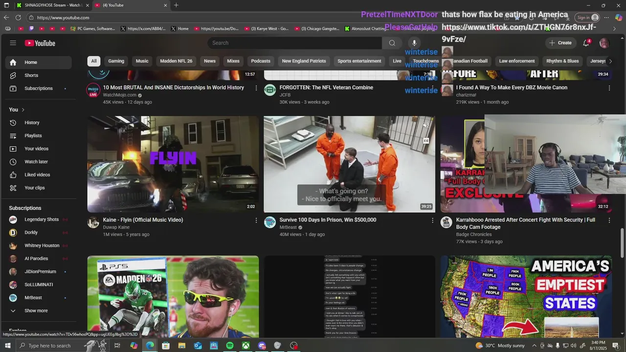Open options menu for FORGOTTEN NFL Veteran Combine
This screenshot has height=352, width=626.
[432, 88]
